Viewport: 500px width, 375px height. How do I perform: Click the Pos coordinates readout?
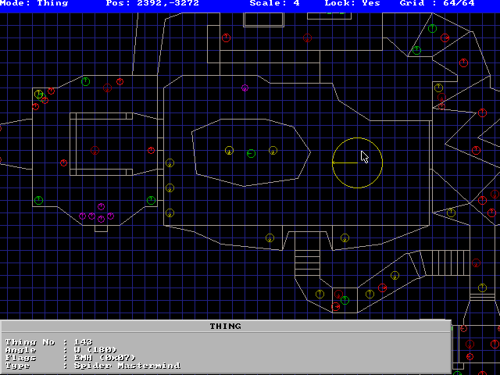152,4
